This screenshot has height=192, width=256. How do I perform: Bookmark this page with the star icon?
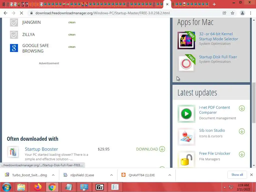232,13
